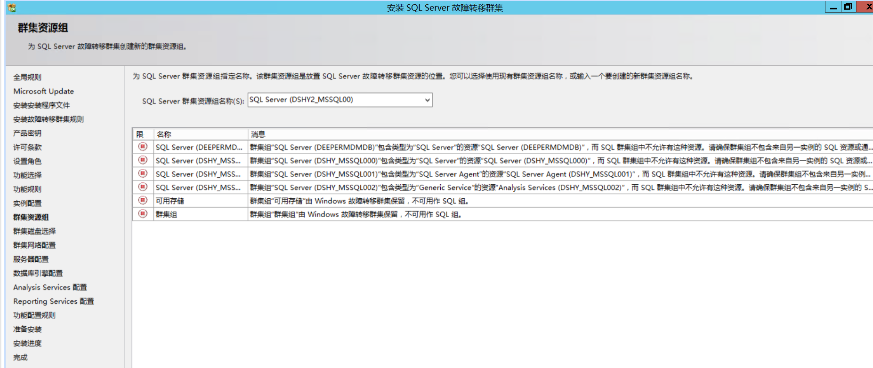Open the 群集磁盘选择 step

pyautogui.click(x=34, y=231)
